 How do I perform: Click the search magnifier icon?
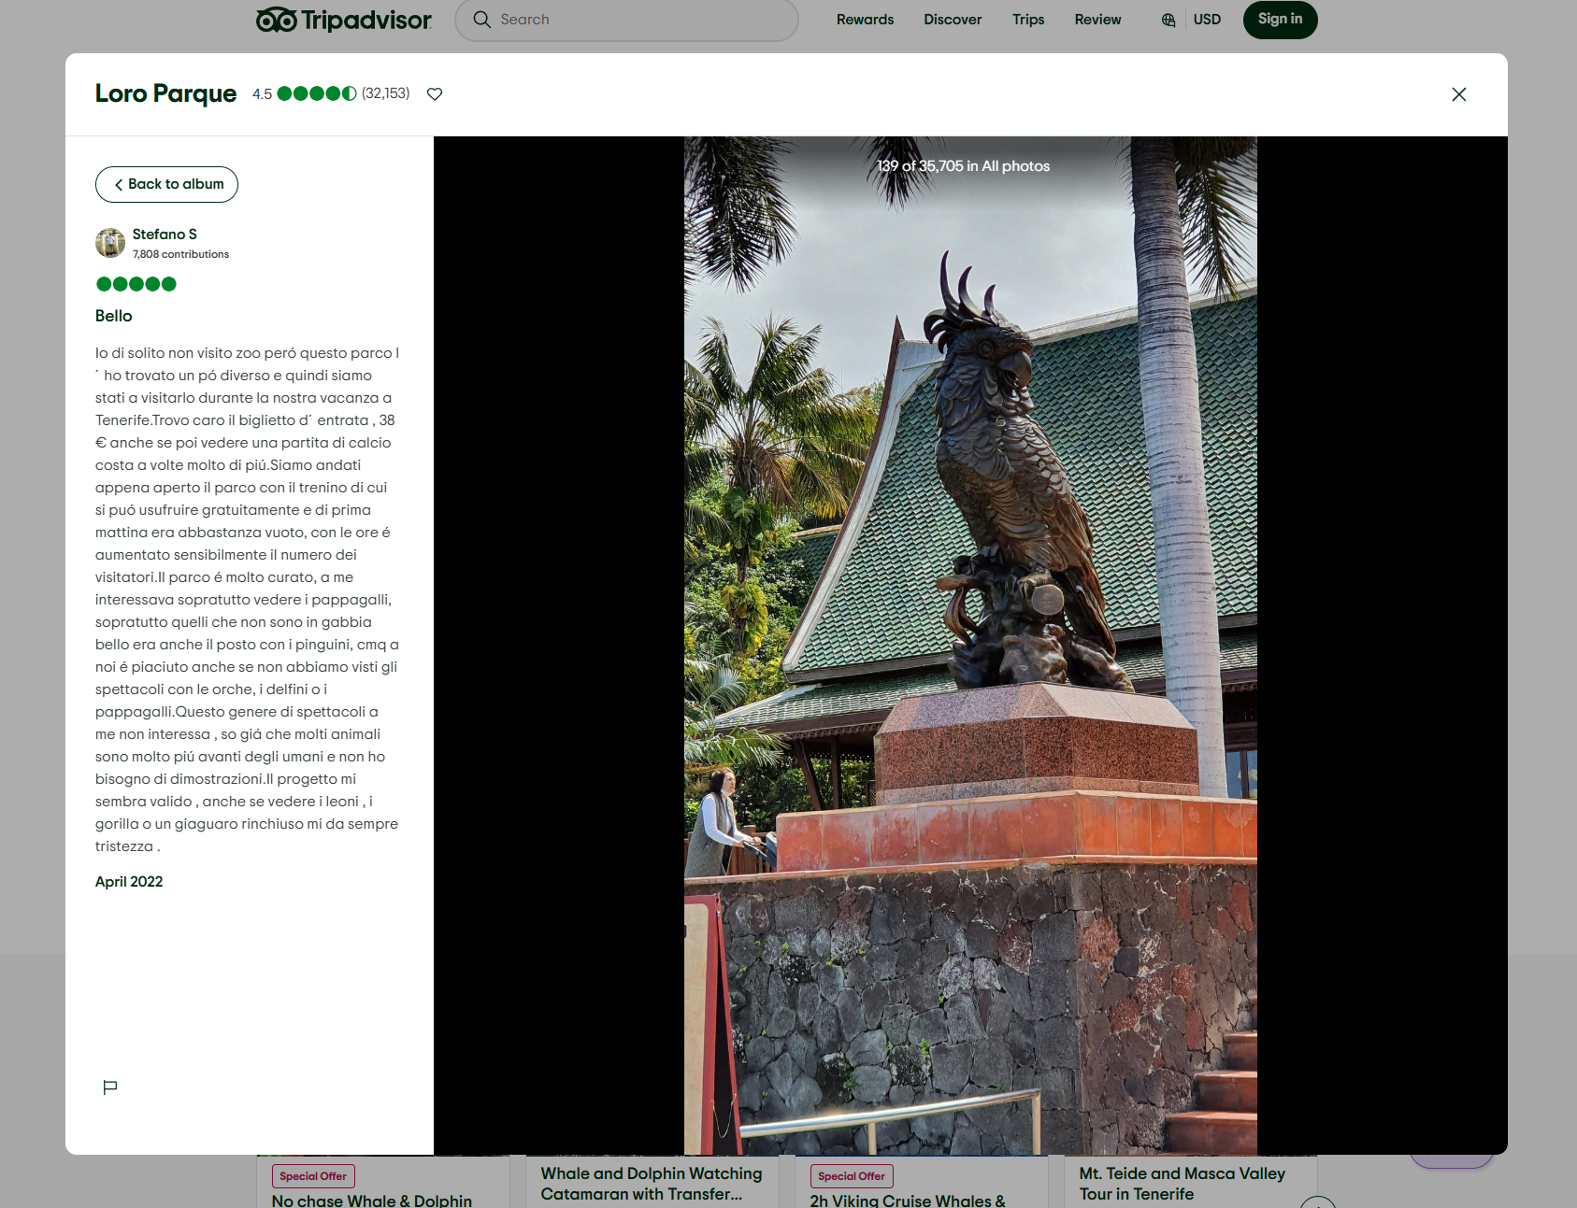pyautogui.click(x=481, y=20)
